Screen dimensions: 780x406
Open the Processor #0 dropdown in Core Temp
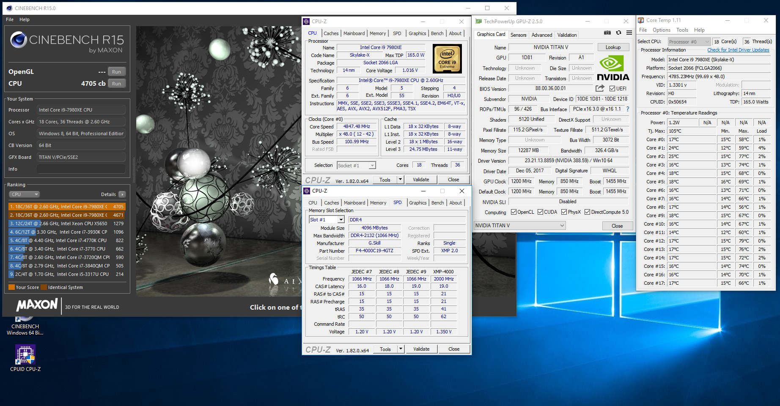coord(689,41)
